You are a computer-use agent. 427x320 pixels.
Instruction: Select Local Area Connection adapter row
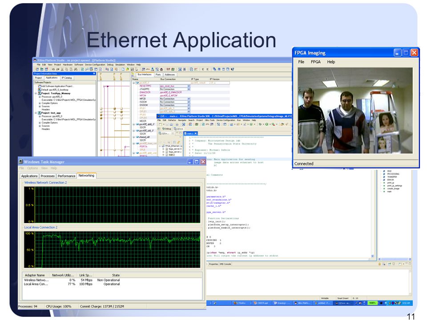tap(72, 284)
